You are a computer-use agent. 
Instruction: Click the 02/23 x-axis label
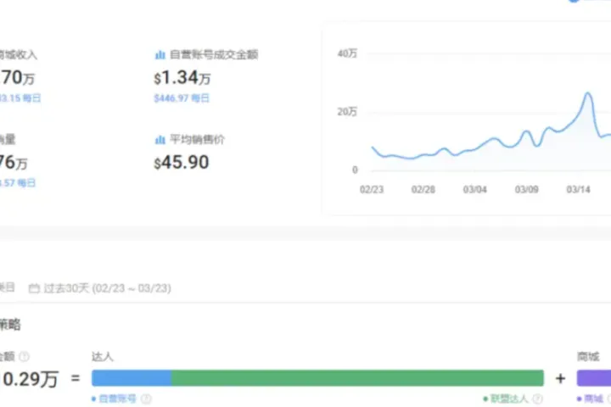tap(372, 190)
